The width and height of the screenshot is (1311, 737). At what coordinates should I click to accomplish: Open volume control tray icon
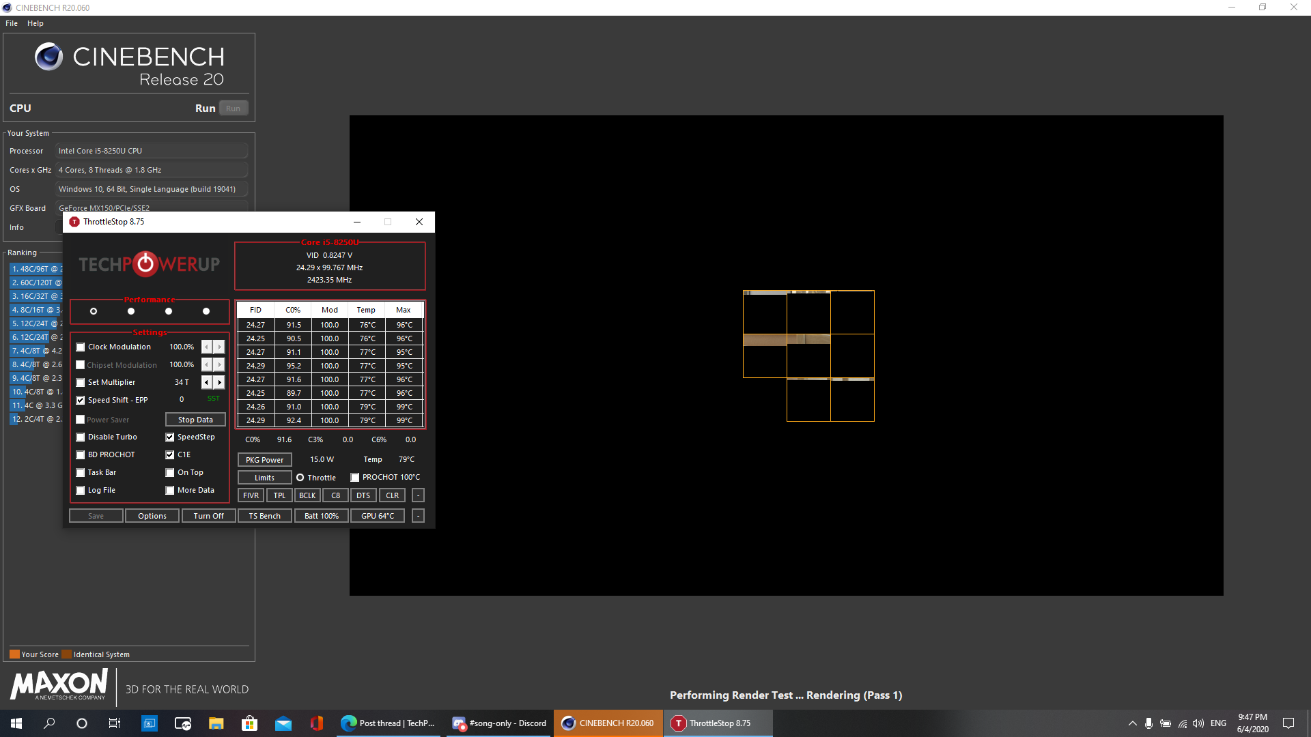[x=1198, y=723]
